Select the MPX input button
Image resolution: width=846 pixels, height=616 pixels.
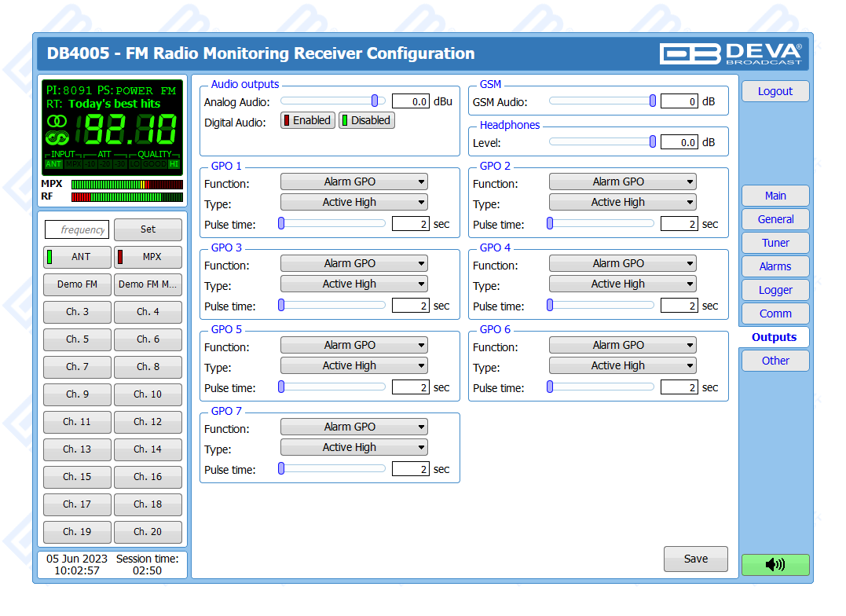pos(148,257)
